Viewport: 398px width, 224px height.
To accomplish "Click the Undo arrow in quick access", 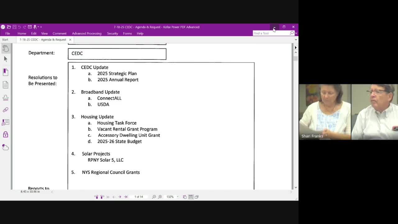I will pyautogui.click(x=19, y=27).
